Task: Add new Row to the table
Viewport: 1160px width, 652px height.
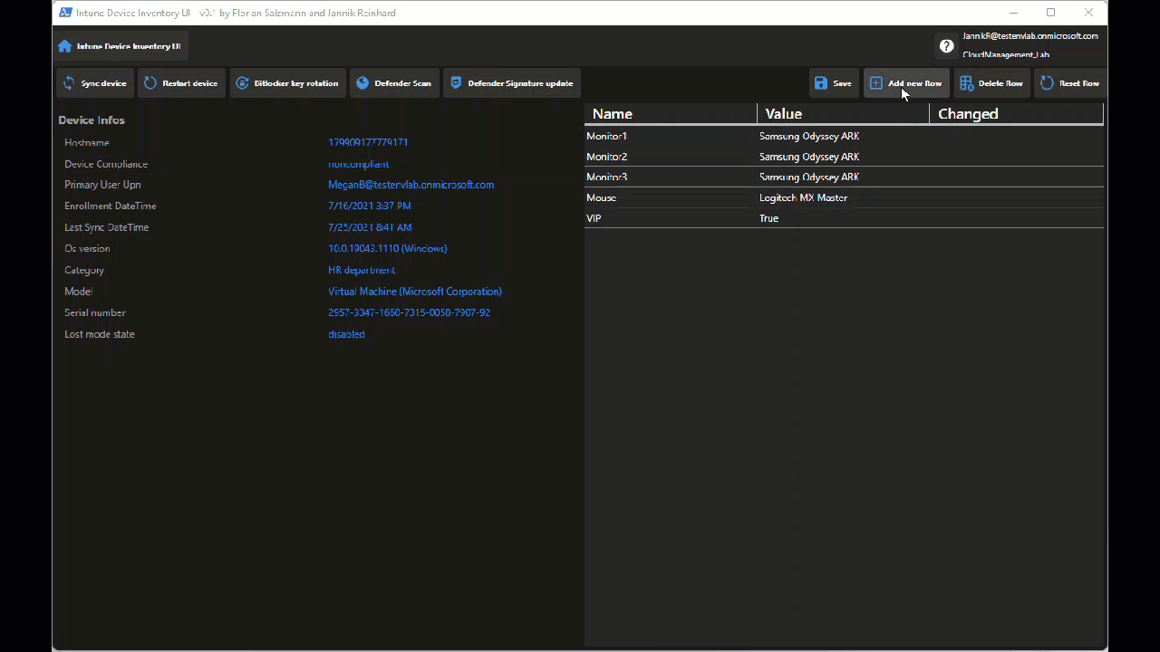Action: coord(906,83)
